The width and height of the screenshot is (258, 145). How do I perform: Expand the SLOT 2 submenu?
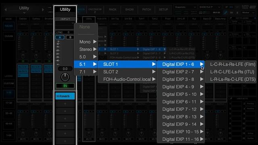click(127, 72)
